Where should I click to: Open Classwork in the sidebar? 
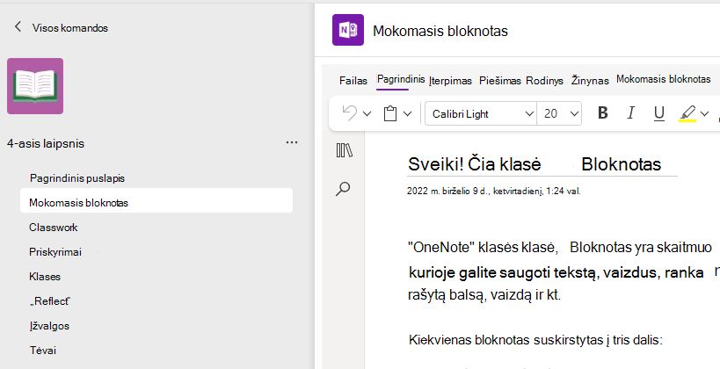pos(54,228)
